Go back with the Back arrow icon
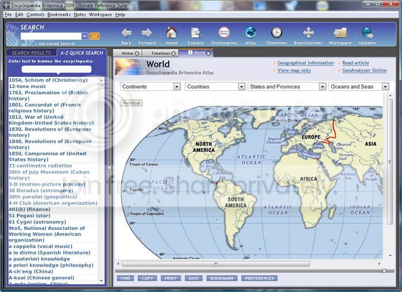 point(126,33)
